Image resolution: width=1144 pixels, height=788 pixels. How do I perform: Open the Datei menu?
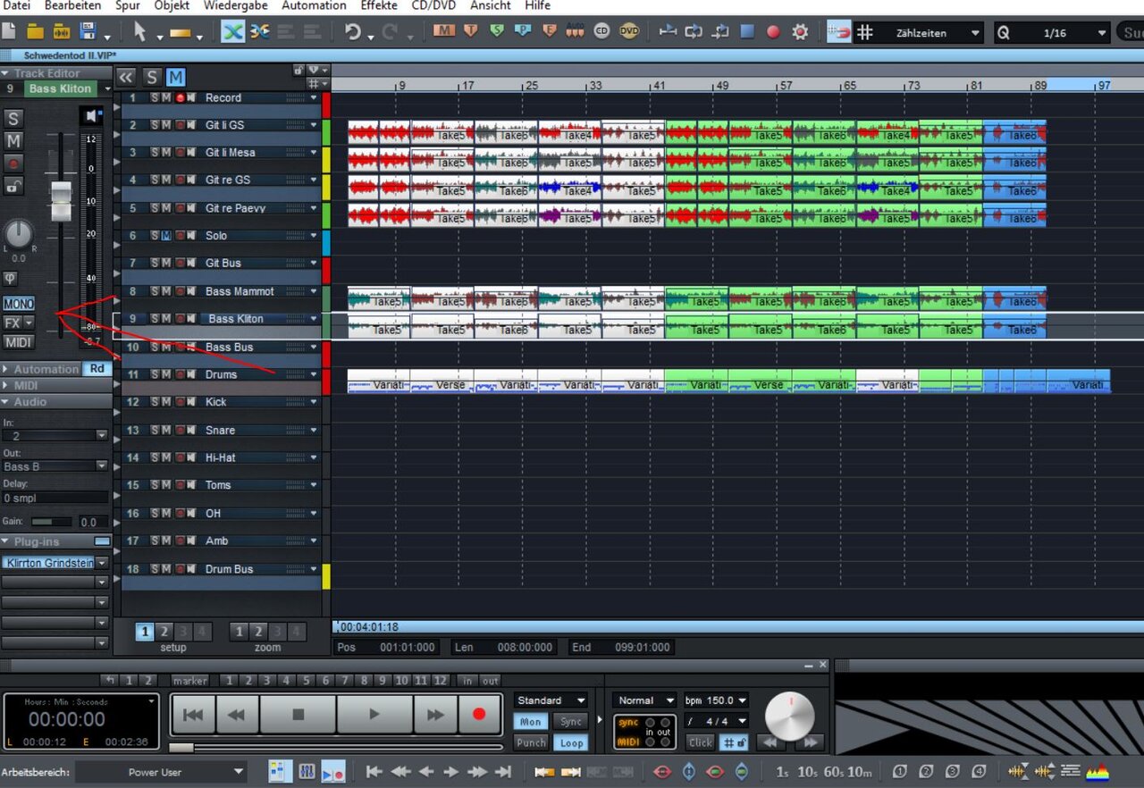[17, 6]
